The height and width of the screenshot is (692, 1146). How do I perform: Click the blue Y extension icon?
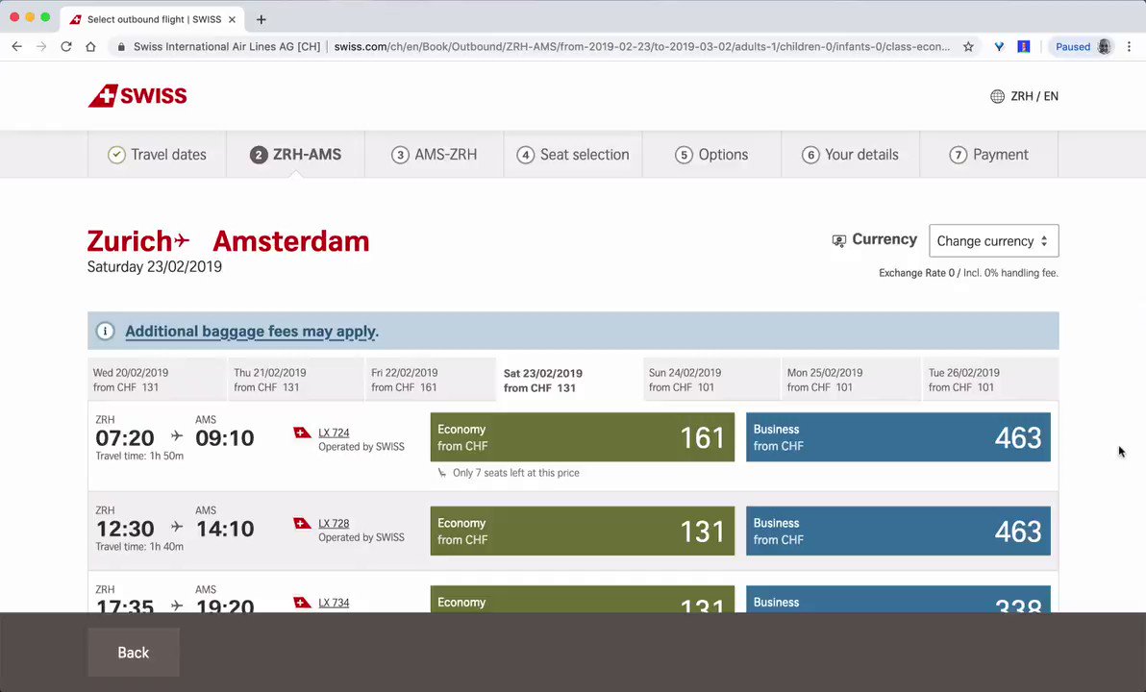999,47
